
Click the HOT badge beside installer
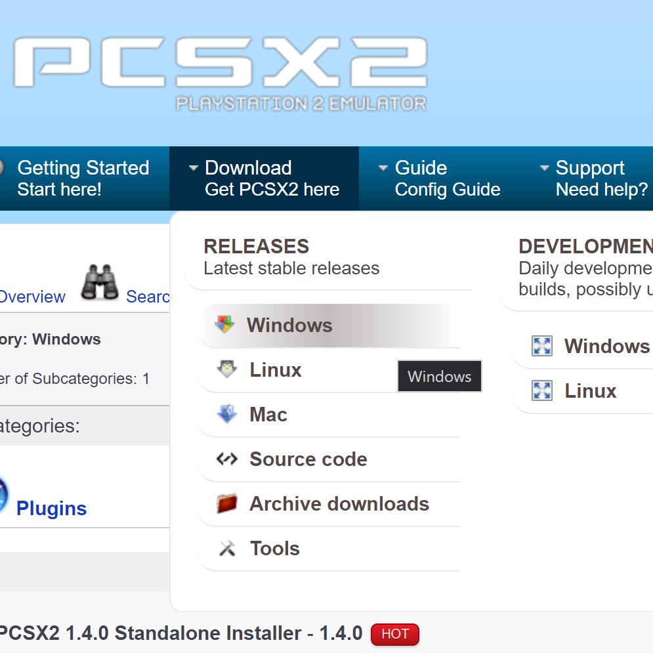(x=395, y=634)
